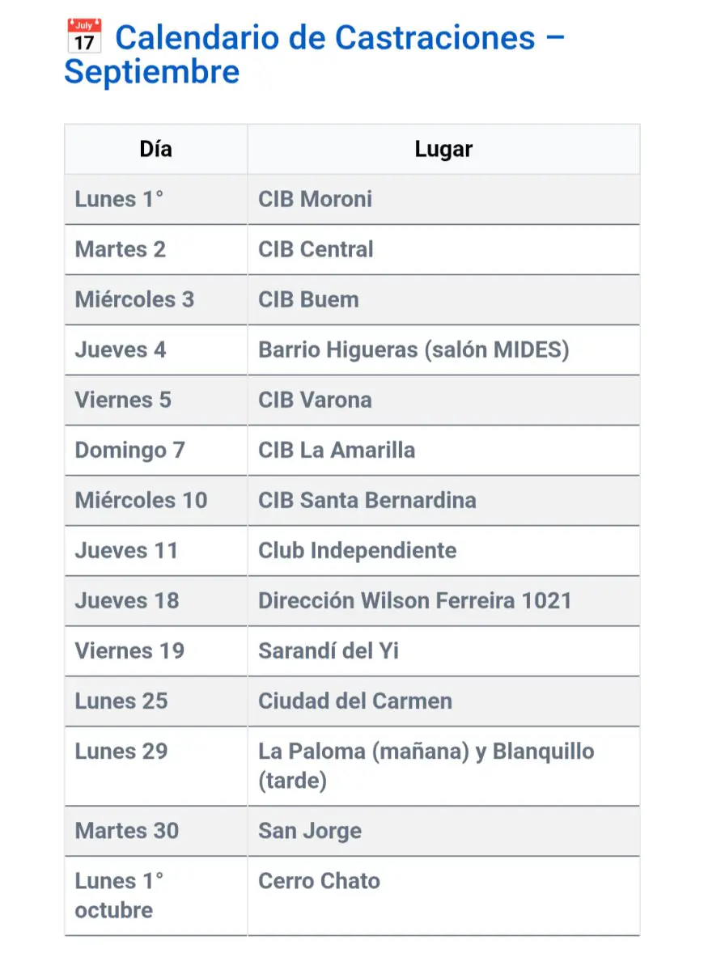The height and width of the screenshot is (953, 704).
Task: Select the San Jorge location
Action: click(x=310, y=830)
